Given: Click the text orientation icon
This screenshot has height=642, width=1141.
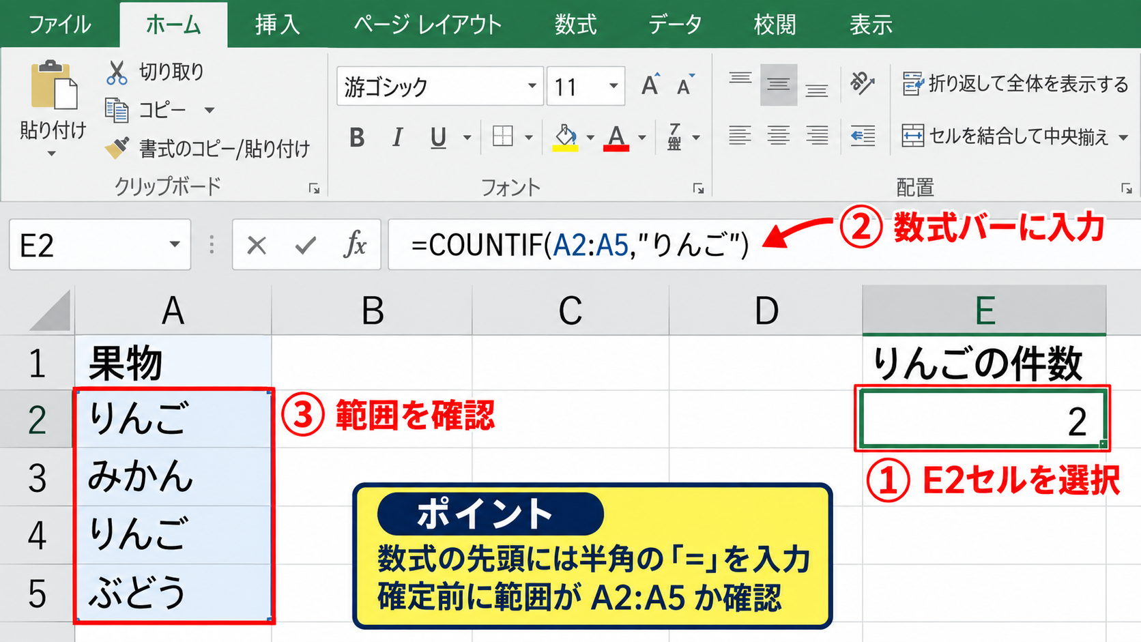Looking at the screenshot, I should coord(862,84).
